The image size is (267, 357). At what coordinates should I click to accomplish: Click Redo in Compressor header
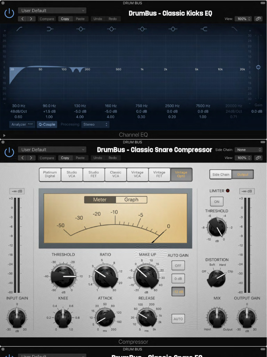113,158
